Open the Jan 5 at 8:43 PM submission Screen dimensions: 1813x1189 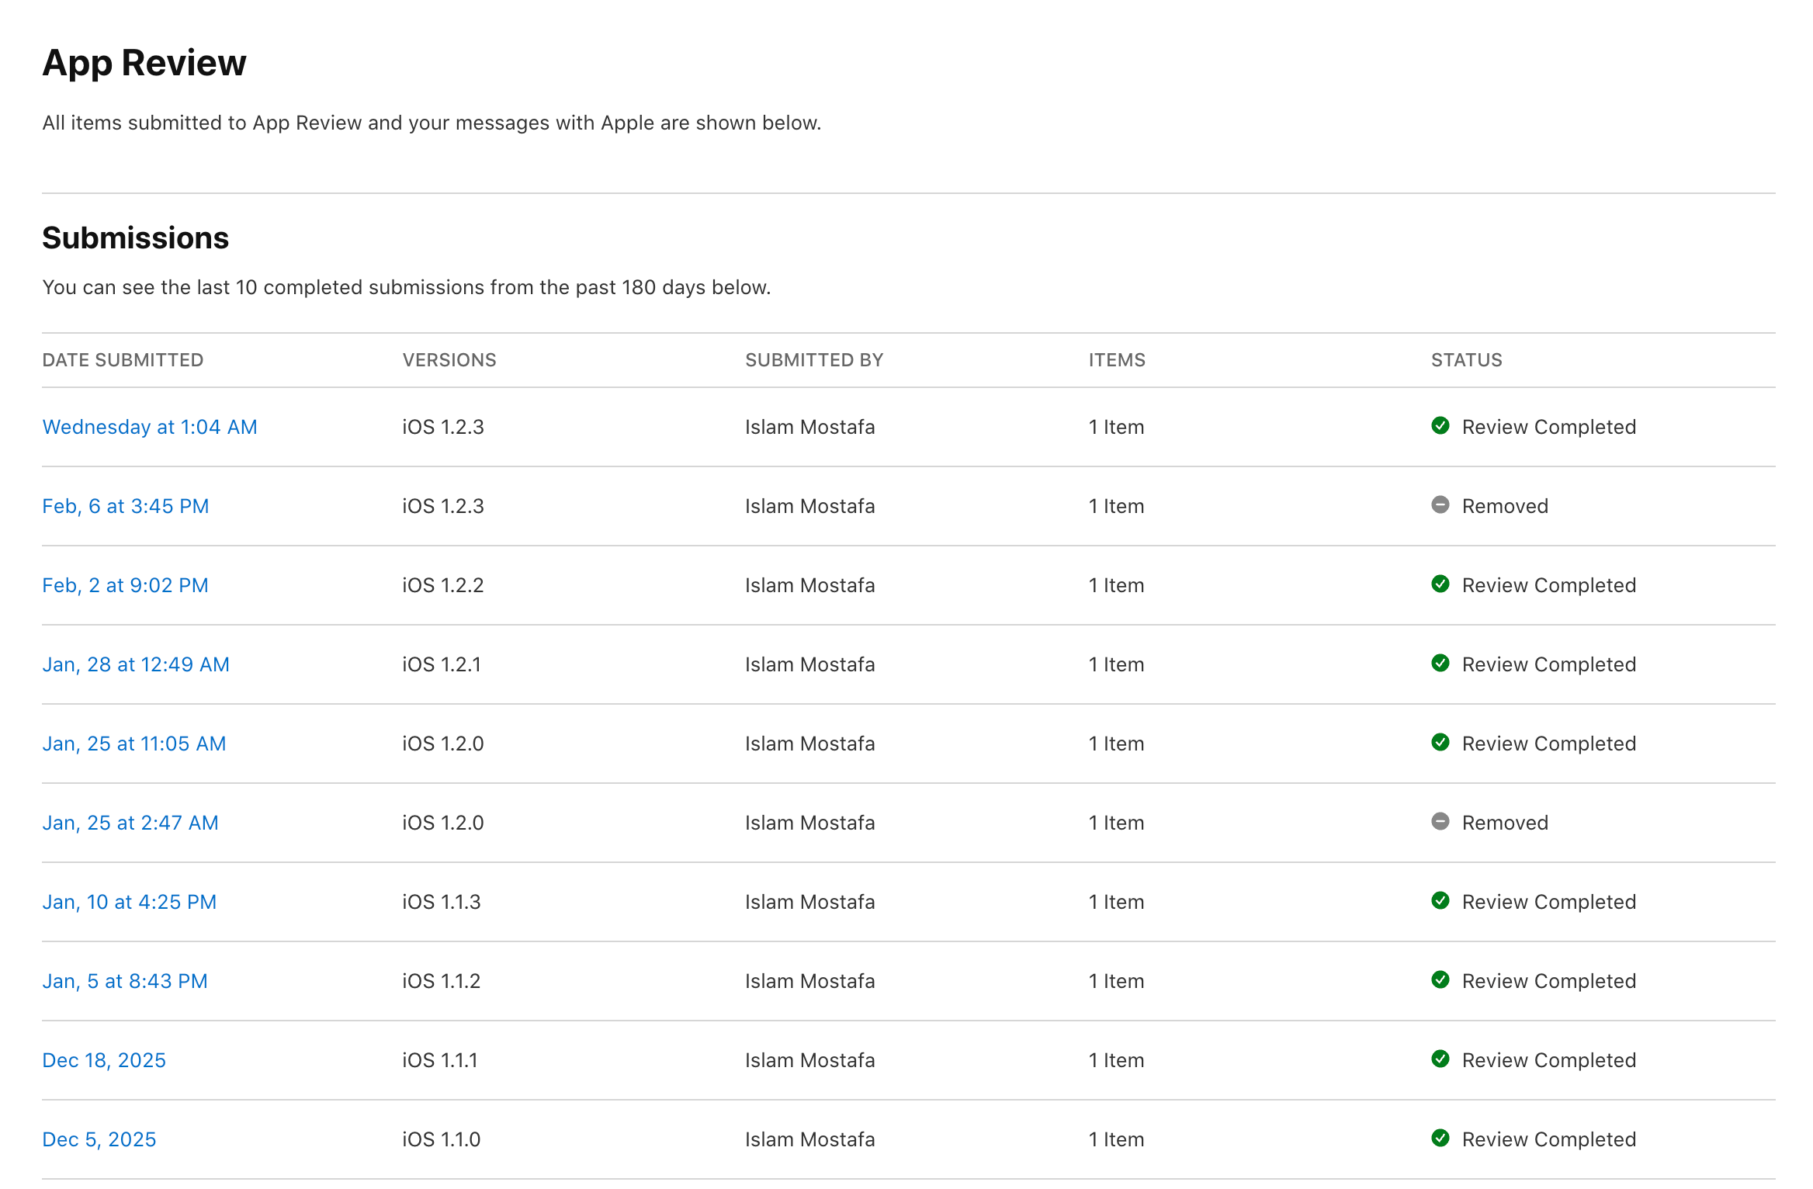[125, 981]
